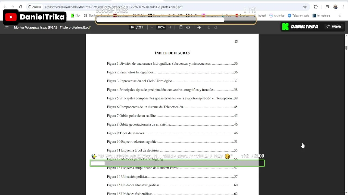Click the Kicks goal green progress bar

click(x=177, y=163)
